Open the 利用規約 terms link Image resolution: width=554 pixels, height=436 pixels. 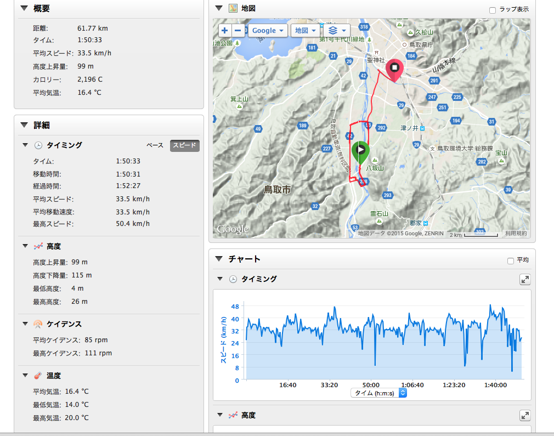516,234
